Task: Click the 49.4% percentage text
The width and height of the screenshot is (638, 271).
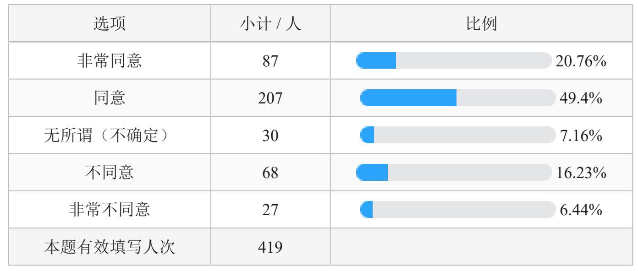Action: [x=581, y=98]
